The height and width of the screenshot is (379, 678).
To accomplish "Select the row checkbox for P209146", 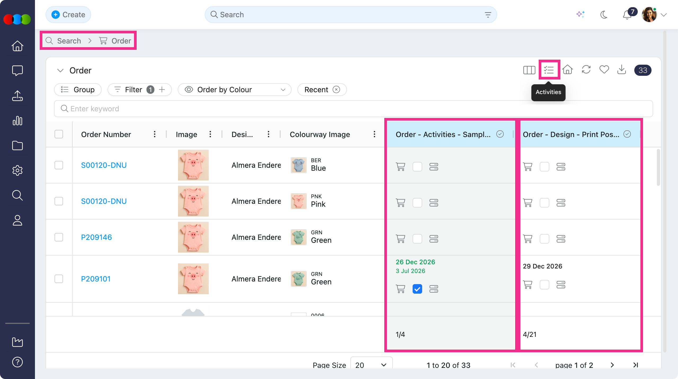I will coord(59,237).
